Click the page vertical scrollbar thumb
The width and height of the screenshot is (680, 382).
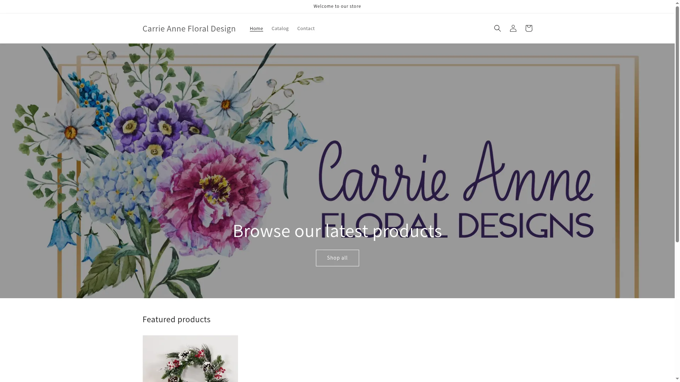(677, 124)
